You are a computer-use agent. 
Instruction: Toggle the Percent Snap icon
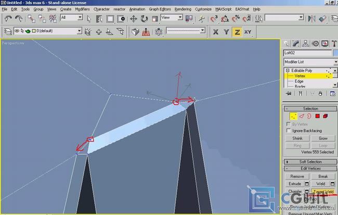pos(236,19)
